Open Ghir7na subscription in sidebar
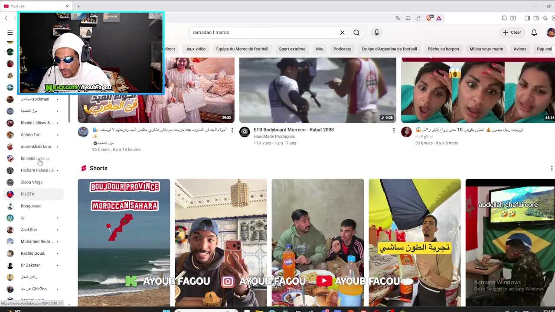This screenshot has height=312, width=555. (x=33, y=289)
